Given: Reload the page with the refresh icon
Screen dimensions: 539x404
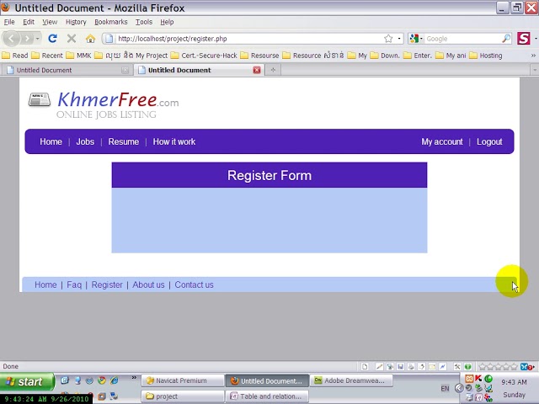Looking at the screenshot, I should pos(52,39).
